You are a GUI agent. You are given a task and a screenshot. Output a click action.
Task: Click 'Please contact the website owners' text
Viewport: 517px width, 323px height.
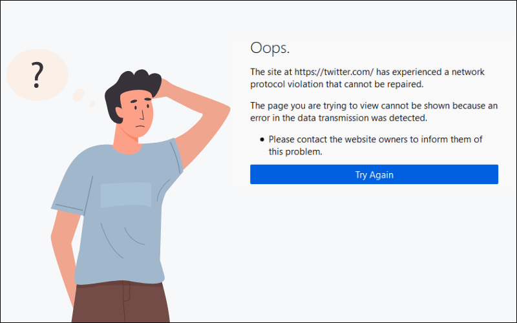point(338,140)
